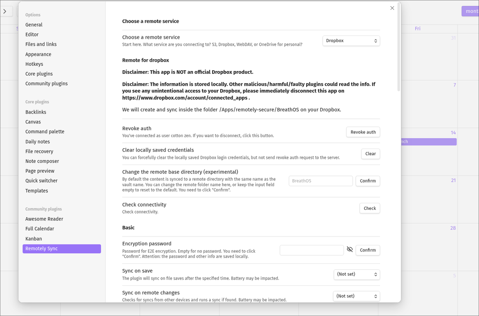The width and height of the screenshot is (479, 316).
Task: Confirm the remote base directory change
Action: point(367,181)
